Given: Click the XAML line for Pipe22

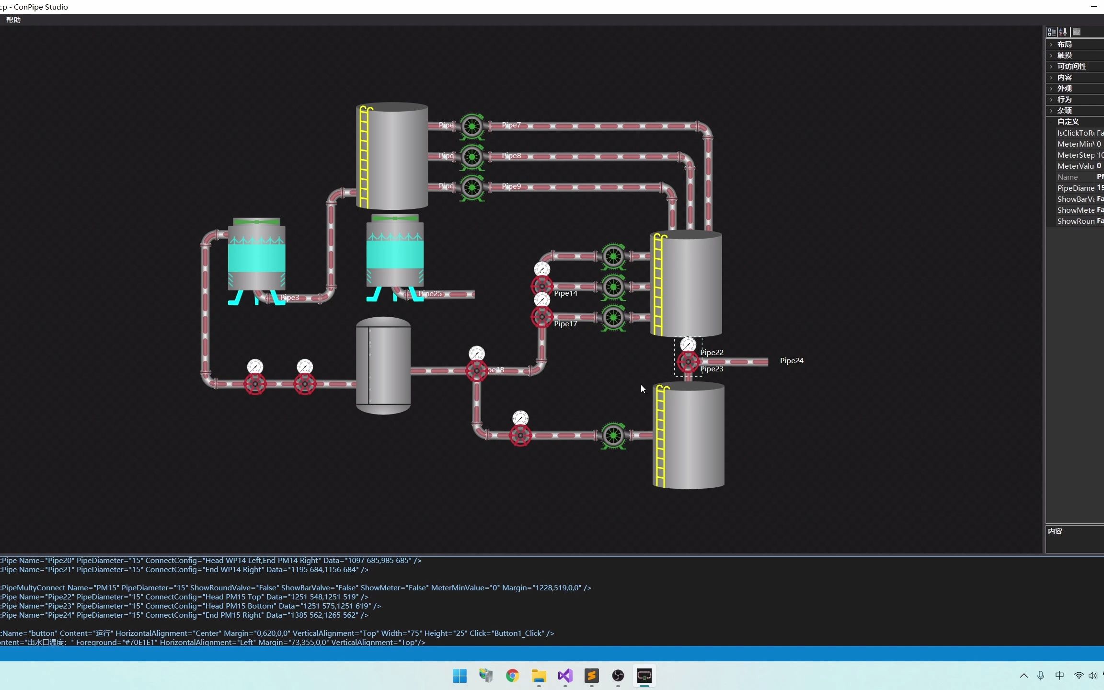Looking at the screenshot, I should click(x=184, y=597).
